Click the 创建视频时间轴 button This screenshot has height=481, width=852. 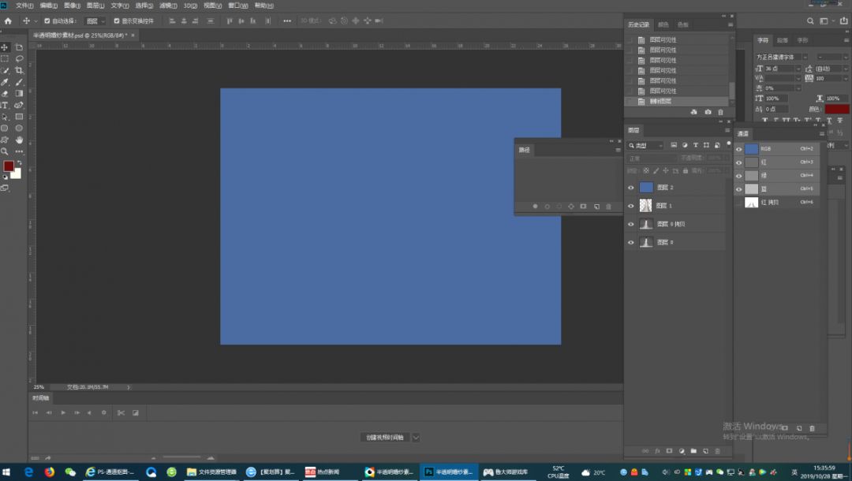click(383, 438)
